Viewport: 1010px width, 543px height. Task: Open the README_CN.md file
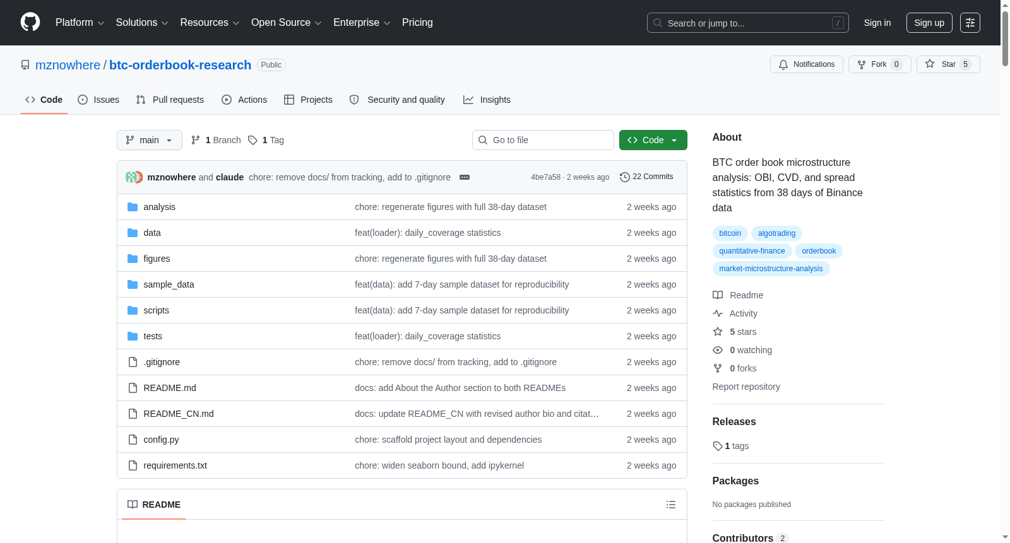tap(179, 414)
